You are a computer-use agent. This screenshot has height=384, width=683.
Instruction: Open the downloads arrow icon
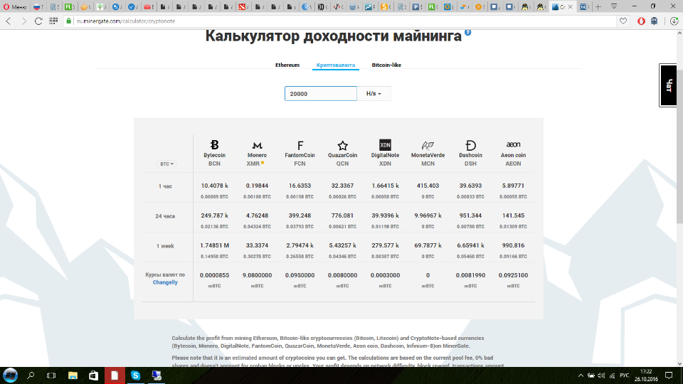[x=674, y=21]
